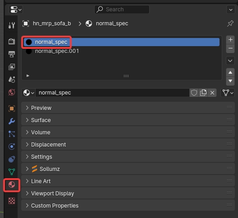The image size is (238, 218).
Task: Open the browse material dropdown
Action: 28,93
